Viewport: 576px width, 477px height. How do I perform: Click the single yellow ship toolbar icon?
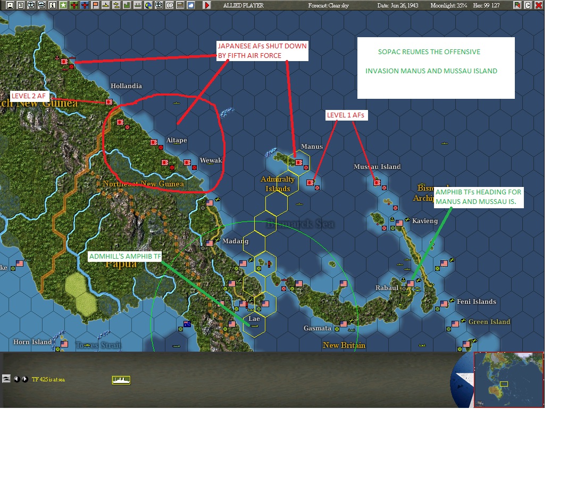(106, 5)
